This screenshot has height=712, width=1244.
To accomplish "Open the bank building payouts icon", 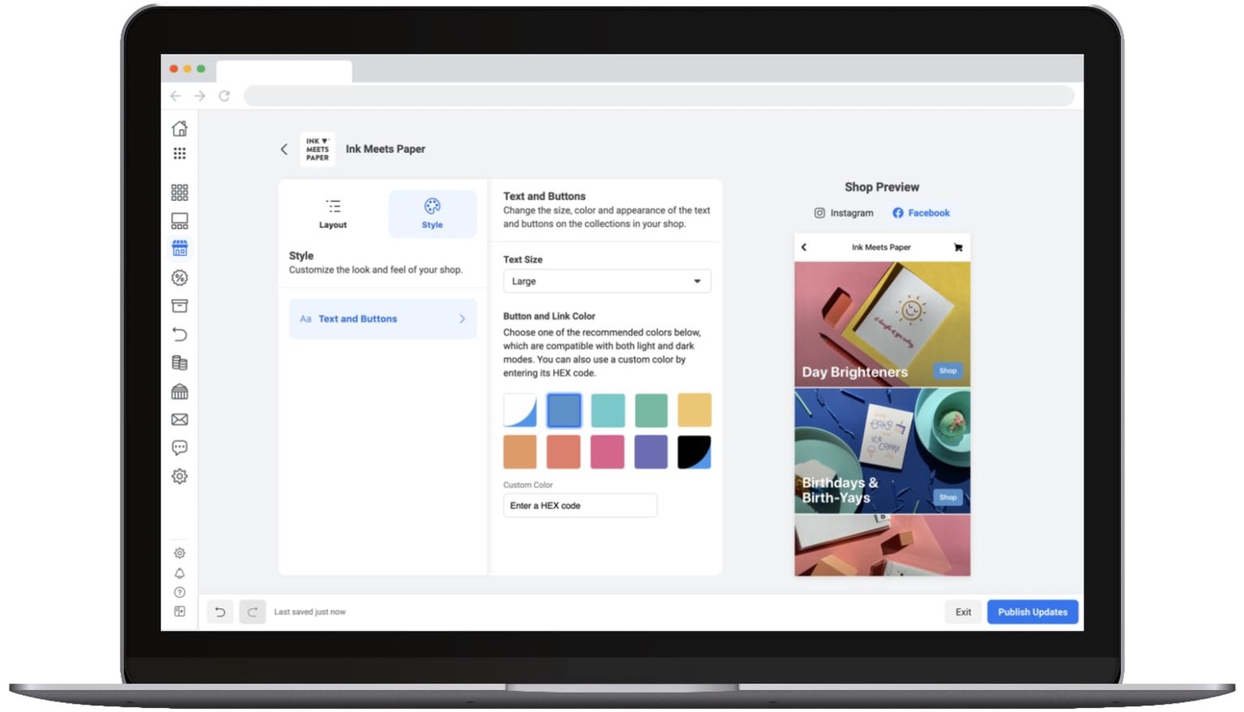I will point(180,392).
